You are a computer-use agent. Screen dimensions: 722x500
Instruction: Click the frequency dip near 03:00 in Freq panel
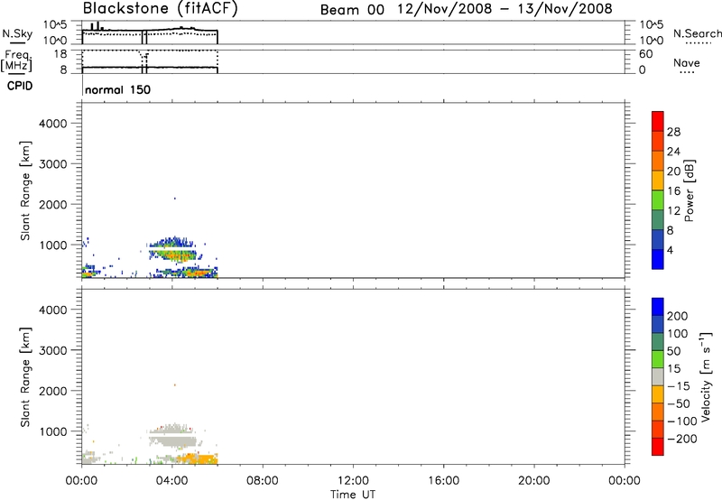click(143, 60)
